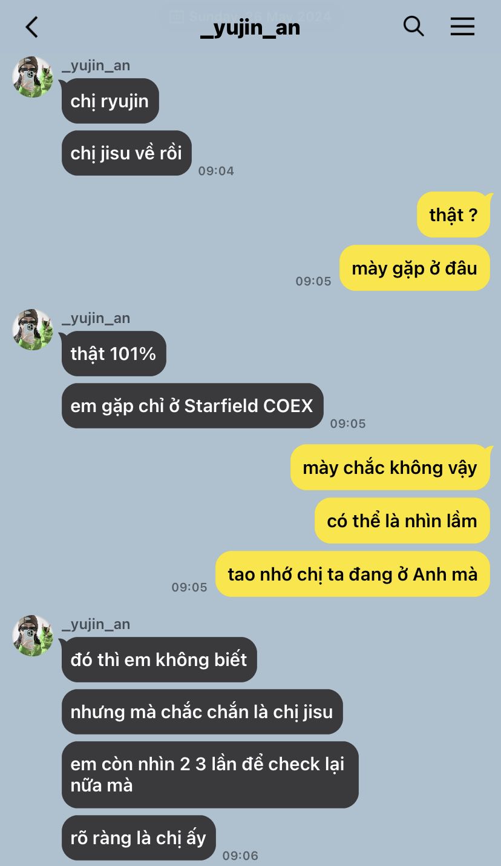Screen dimensions: 501x866
Task: Select 'chị ryujin' message bubble
Action: click(110, 101)
